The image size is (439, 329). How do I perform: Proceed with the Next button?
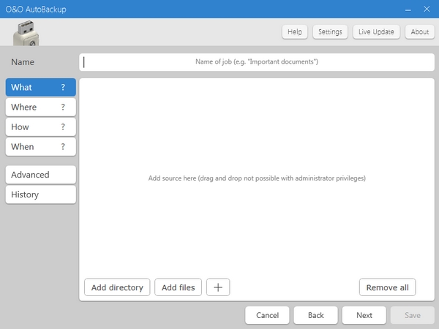click(364, 315)
